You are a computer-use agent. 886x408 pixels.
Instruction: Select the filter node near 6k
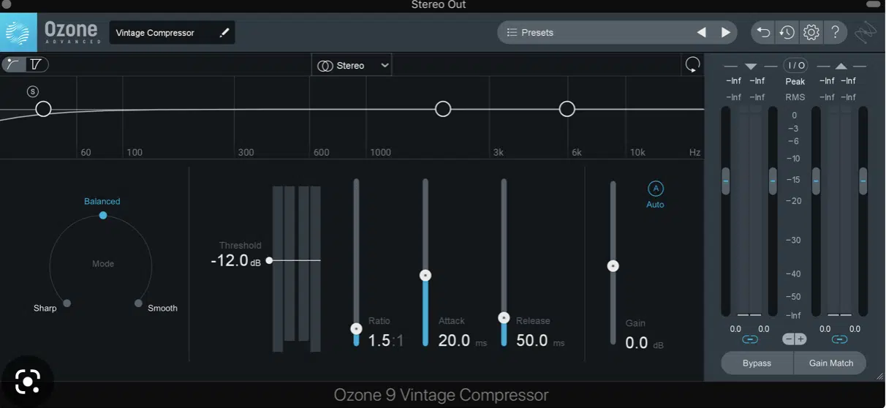click(x=567, y=109)
